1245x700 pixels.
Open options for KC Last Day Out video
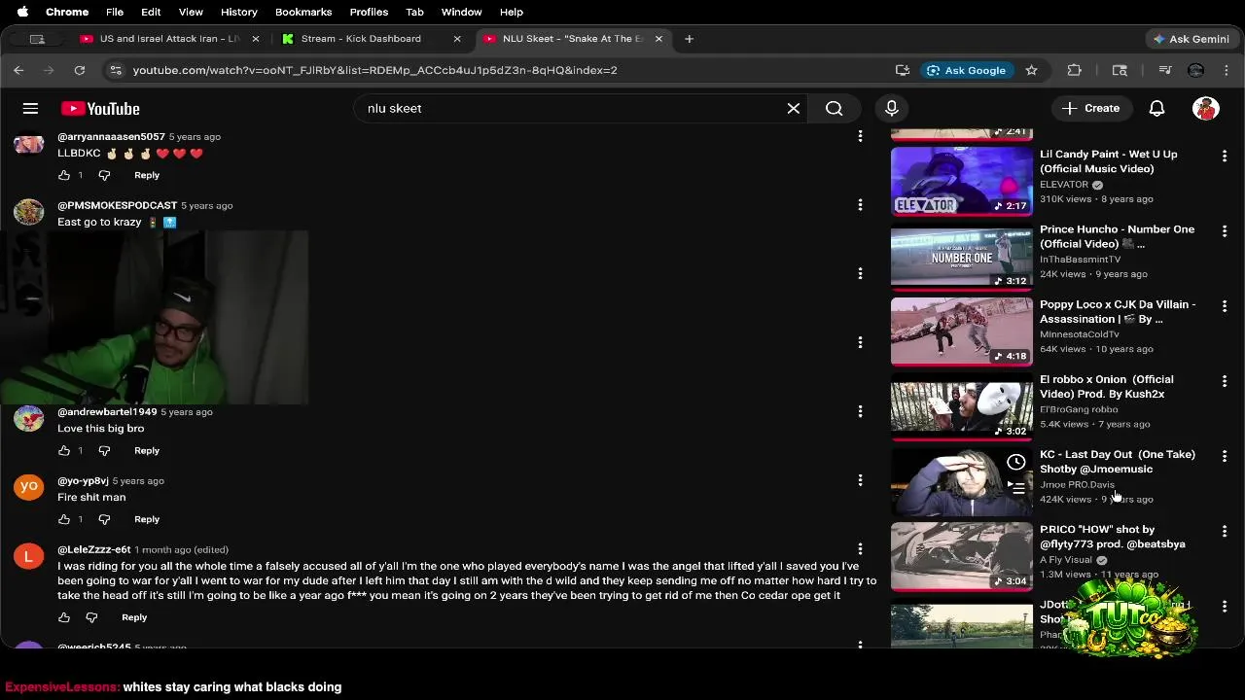click(1225, 456)
